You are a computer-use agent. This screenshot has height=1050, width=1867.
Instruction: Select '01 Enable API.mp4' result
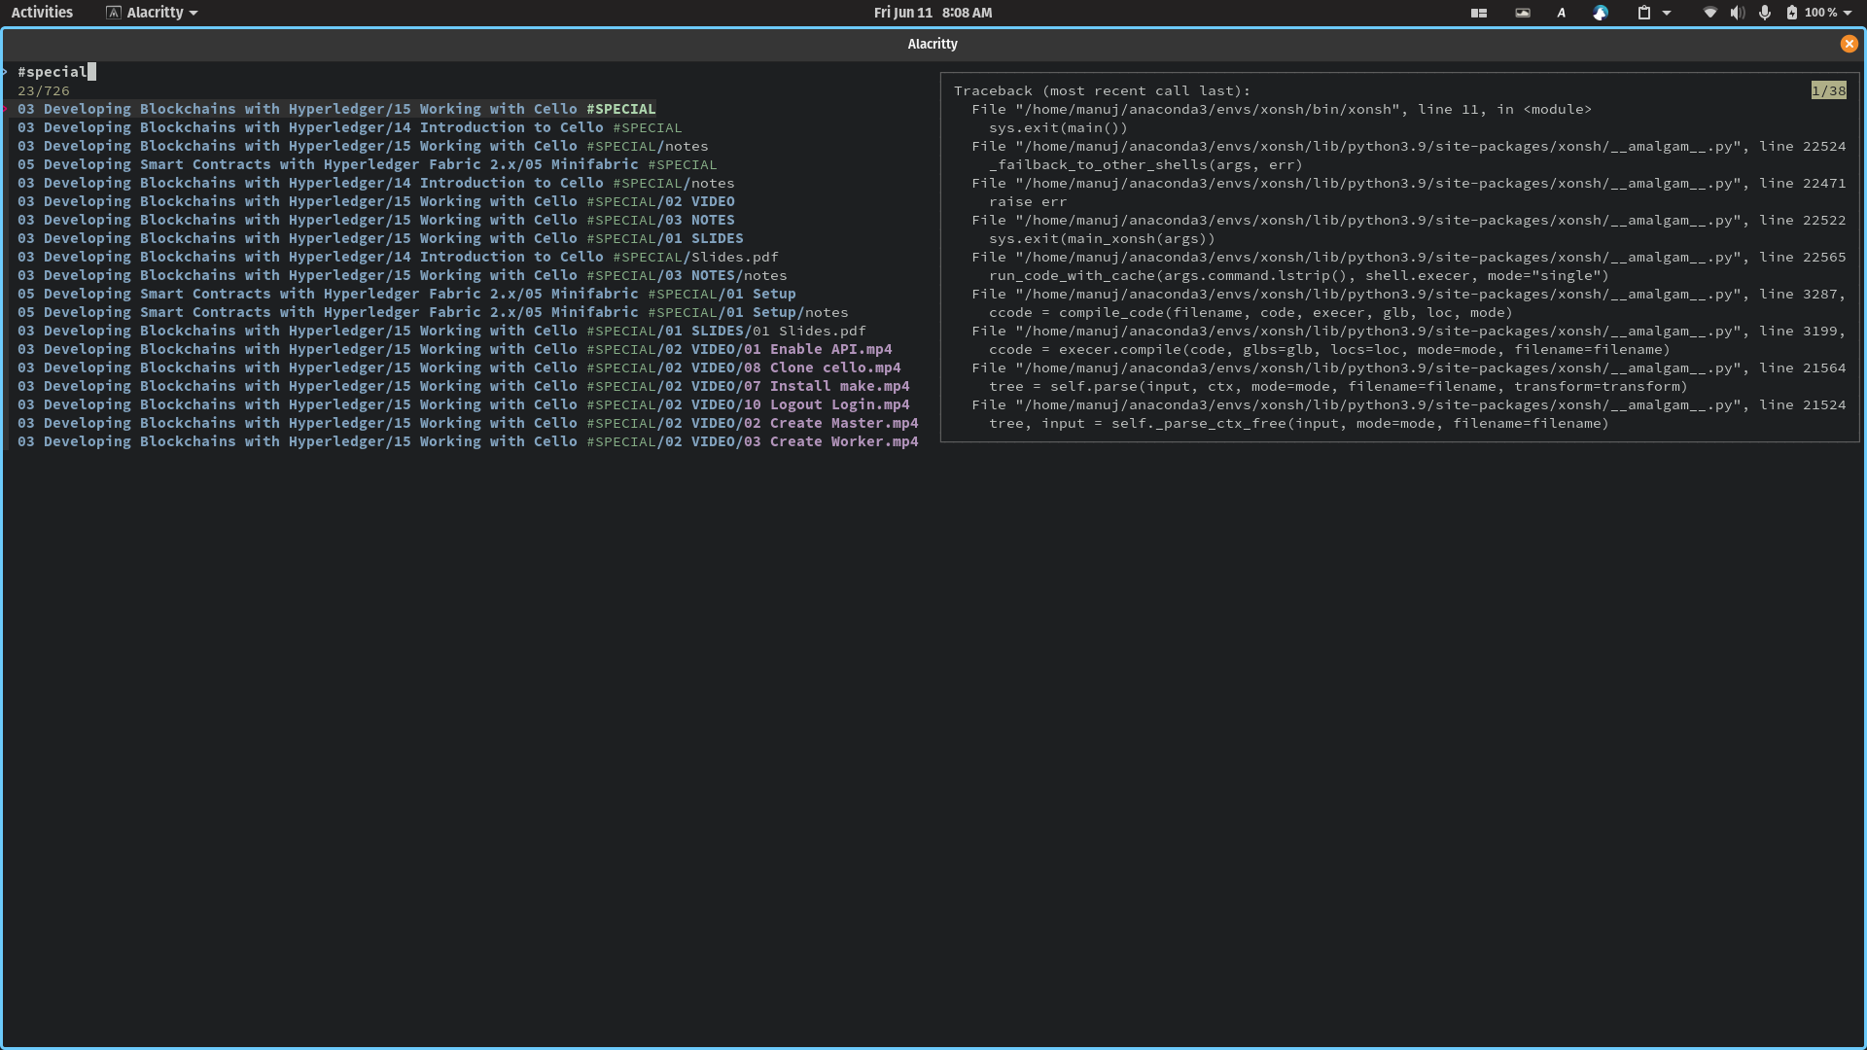(x=455, y=349)
